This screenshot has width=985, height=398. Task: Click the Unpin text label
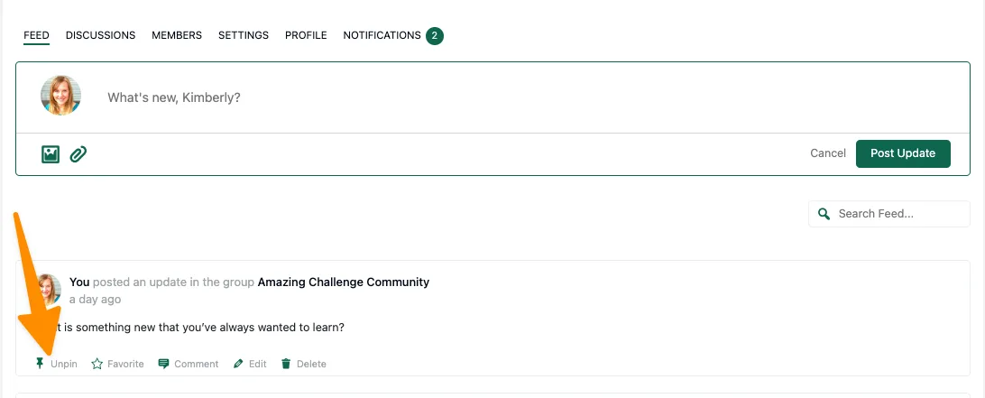pyautogui.click(x=64, y=364)
